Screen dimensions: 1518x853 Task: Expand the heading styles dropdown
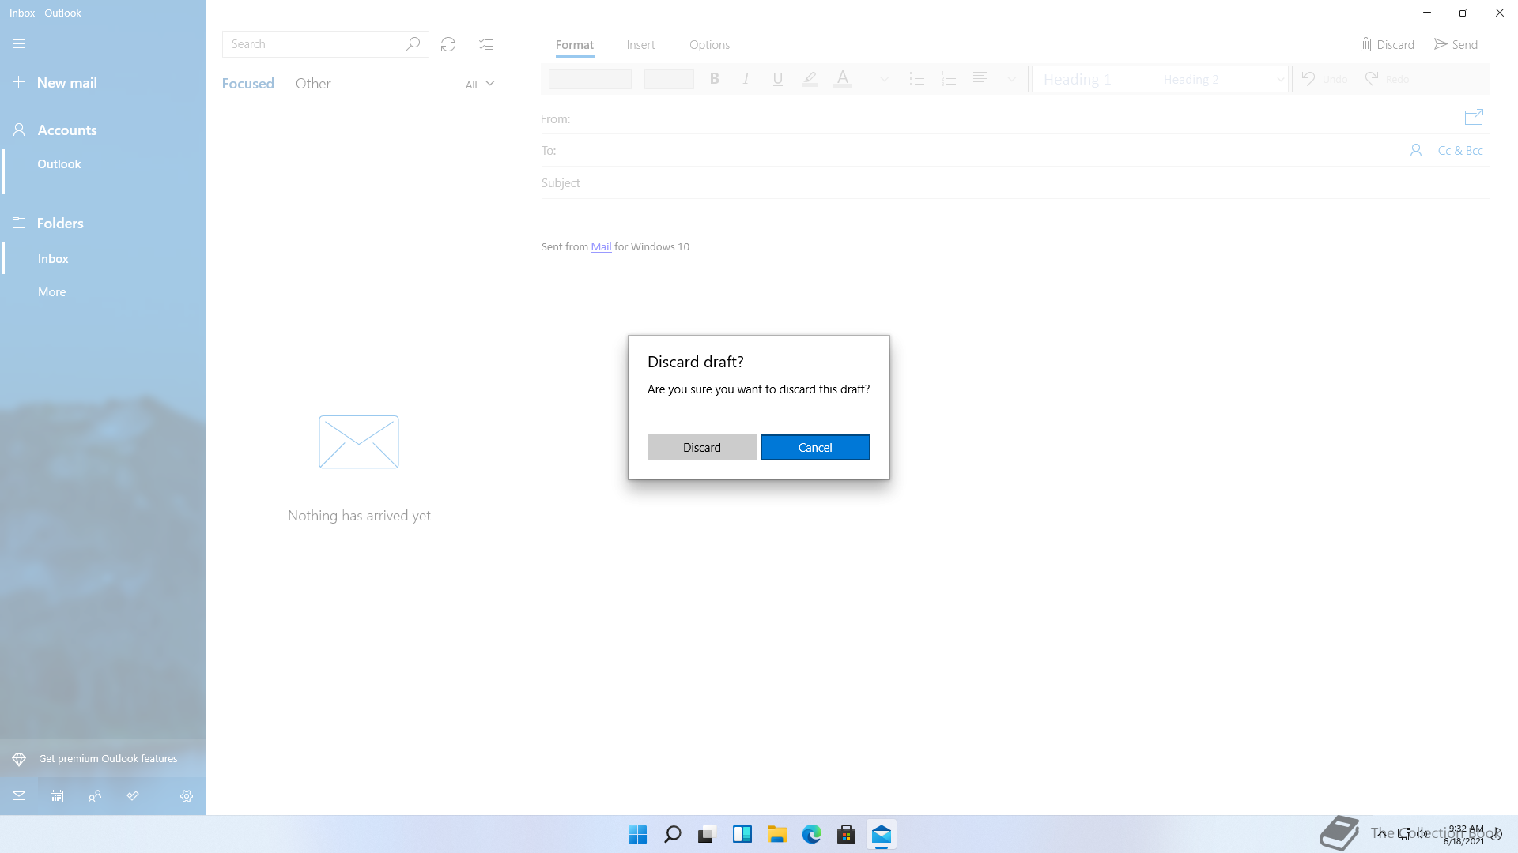tap(1280, 79)
